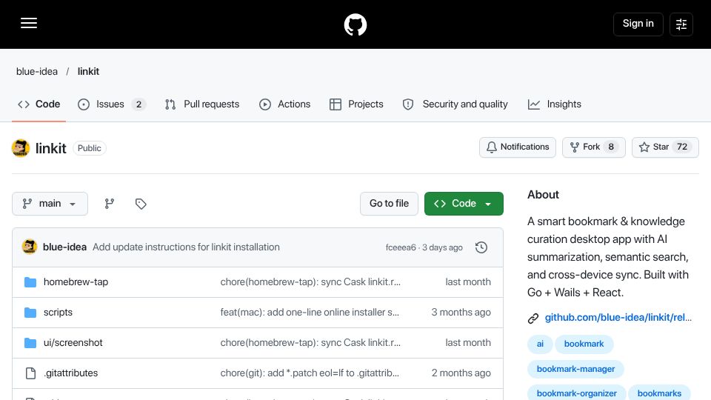This screenshot has height=400, width=711.
Task: Open commit history clock icon
Action: pos(481,247)
